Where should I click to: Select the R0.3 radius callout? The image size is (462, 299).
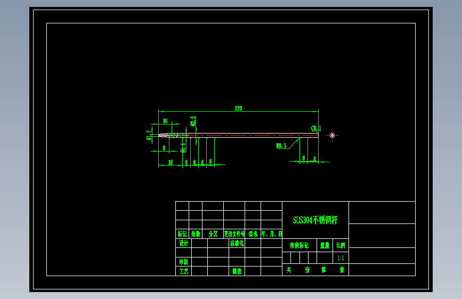pyautogui.click(x=281, y=146)
